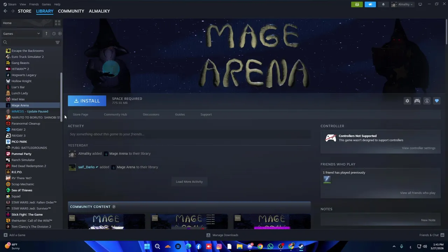Toggle Mage Arena favorite heart icon
Image resolution: width=448 pixels, height=252 pixels.
pos(437,101)
